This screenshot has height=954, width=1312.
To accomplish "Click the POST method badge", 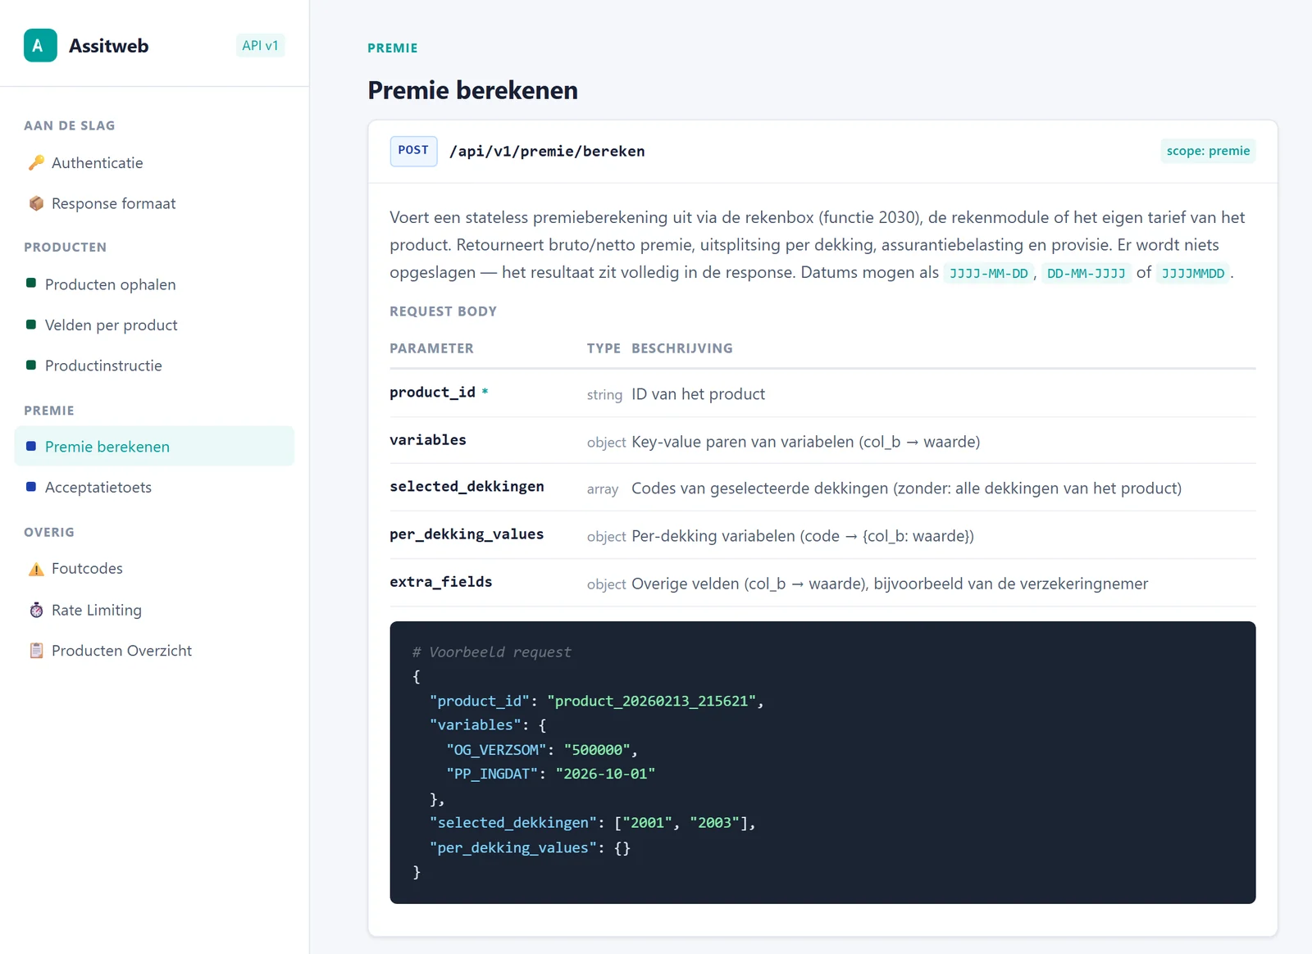I will coord(413,151).
